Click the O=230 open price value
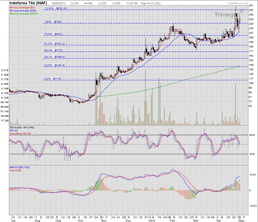The image size is (258, 222). (x=74, y=3)
